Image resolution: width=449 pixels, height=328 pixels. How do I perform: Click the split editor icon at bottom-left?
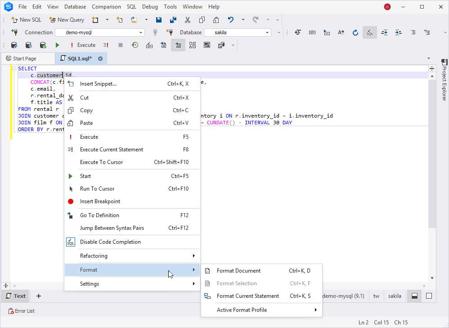(6, 286)
